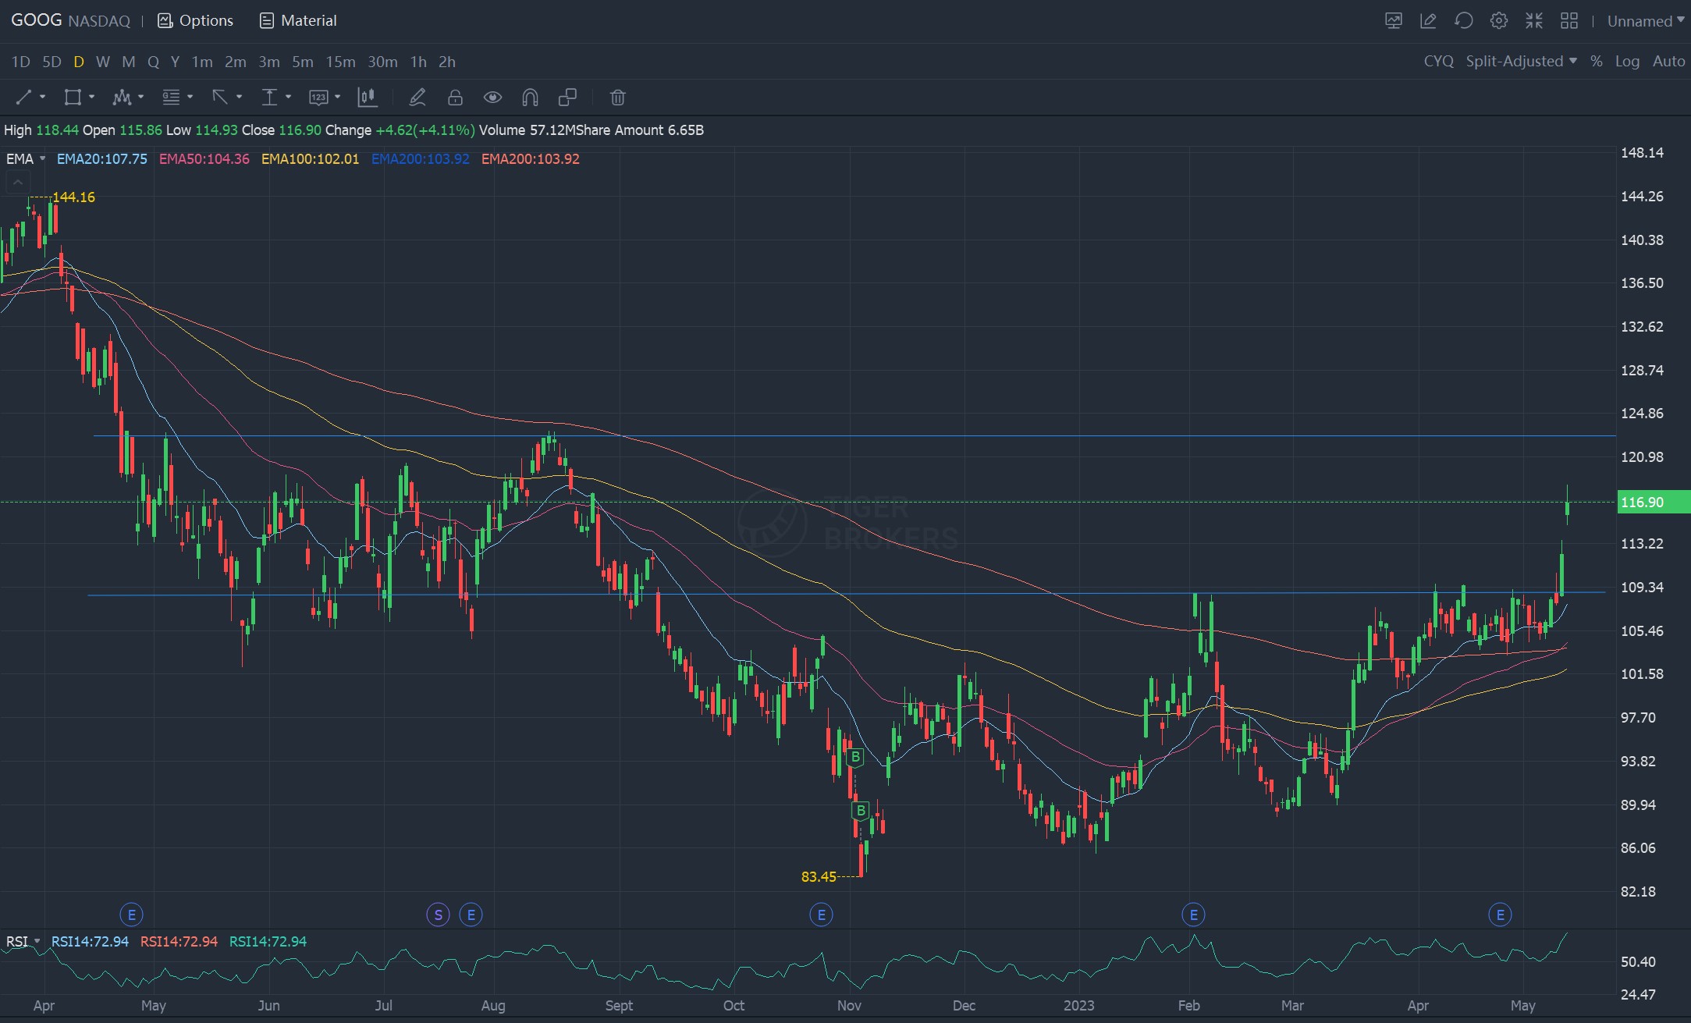Click the GOOG ticker symbol
Image resolution: width=1691 pixels, height=1023 pixels.
click(x=36, y=20)
